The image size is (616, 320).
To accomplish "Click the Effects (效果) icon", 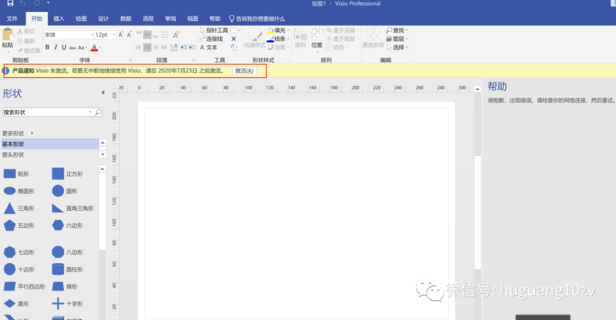I will [x=270, y=47].
